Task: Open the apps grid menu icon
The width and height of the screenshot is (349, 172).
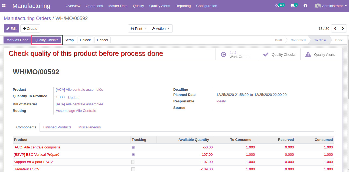Action: pos(4,6)
